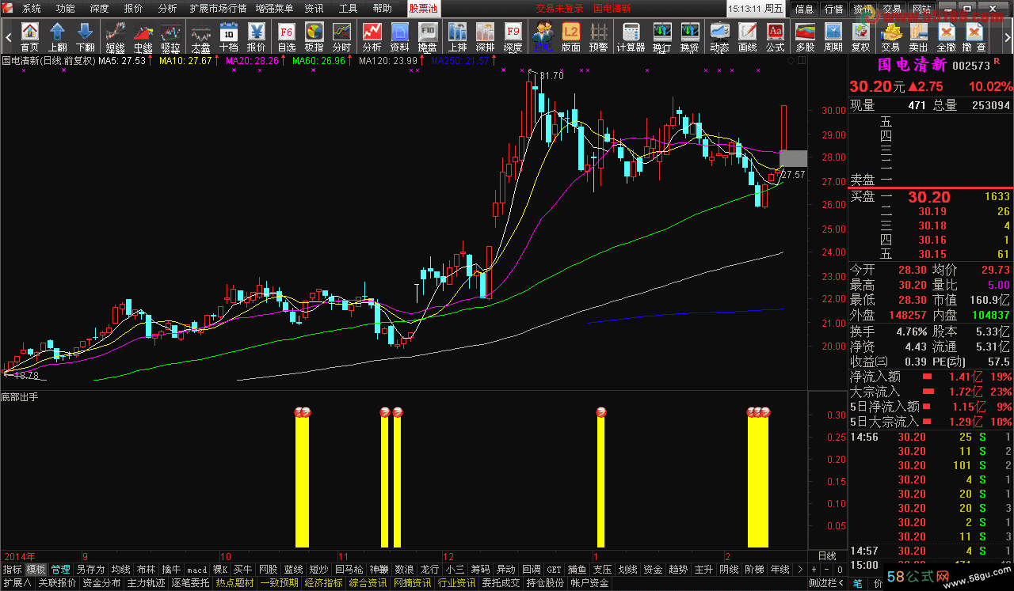Open the 动态 dynamic view icon
The image size is (1014, 591).
(x=719, y=36)
